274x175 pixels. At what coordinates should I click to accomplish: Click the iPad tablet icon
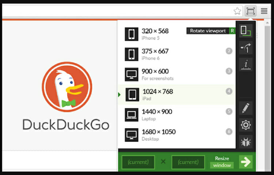[x=133, y=95]
